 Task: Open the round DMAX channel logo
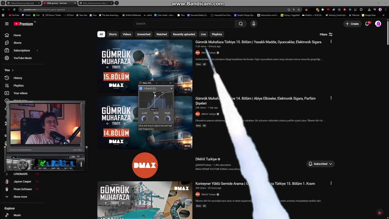click(145, 165)
